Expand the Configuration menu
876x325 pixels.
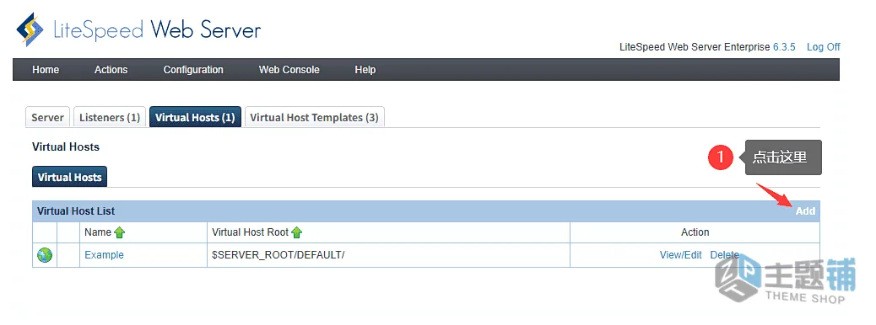[193, 70]
